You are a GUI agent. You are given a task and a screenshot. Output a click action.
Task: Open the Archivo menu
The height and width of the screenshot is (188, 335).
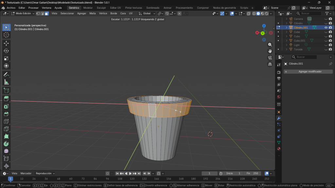point(11,8)
